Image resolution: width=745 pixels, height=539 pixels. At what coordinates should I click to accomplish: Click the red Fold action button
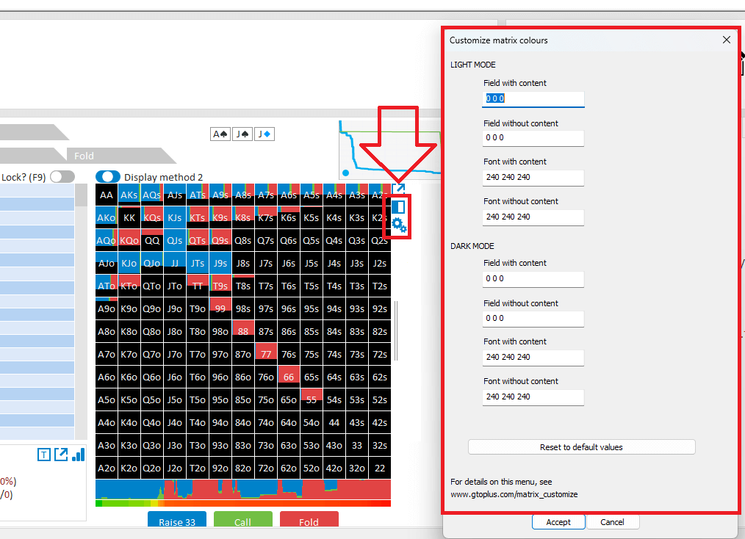(309, 520)
